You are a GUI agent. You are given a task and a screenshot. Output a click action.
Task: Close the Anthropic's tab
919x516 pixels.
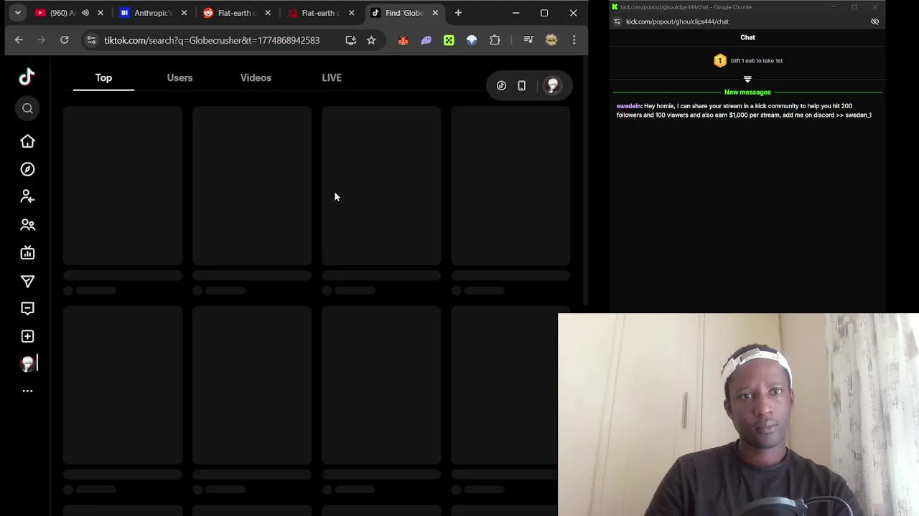point(185,13)
